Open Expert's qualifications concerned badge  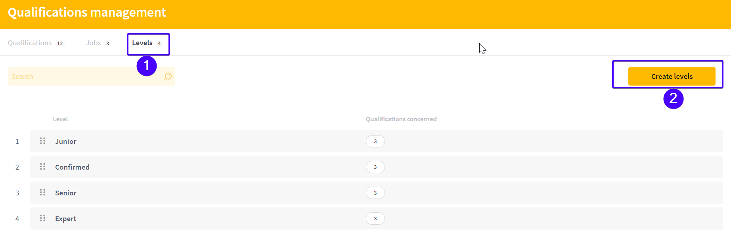[375, 218]
